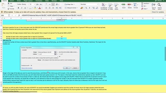This screenshot has width=166, height=93.
Task: Toggle italic formatting
Action: tap(22, 8)
